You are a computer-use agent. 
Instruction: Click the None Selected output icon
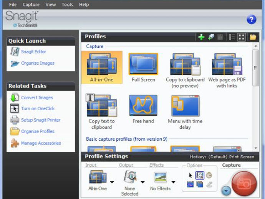click(x=130, y=177)
